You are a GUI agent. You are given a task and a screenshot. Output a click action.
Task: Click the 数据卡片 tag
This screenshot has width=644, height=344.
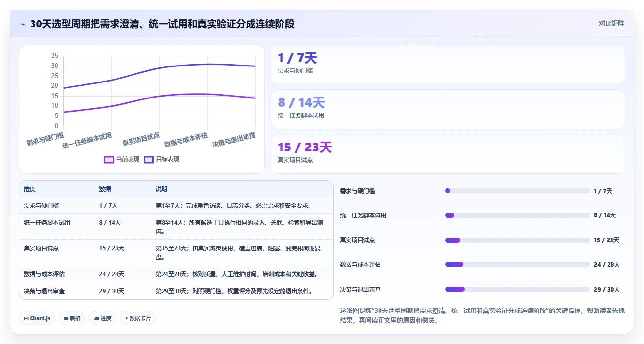138,318
